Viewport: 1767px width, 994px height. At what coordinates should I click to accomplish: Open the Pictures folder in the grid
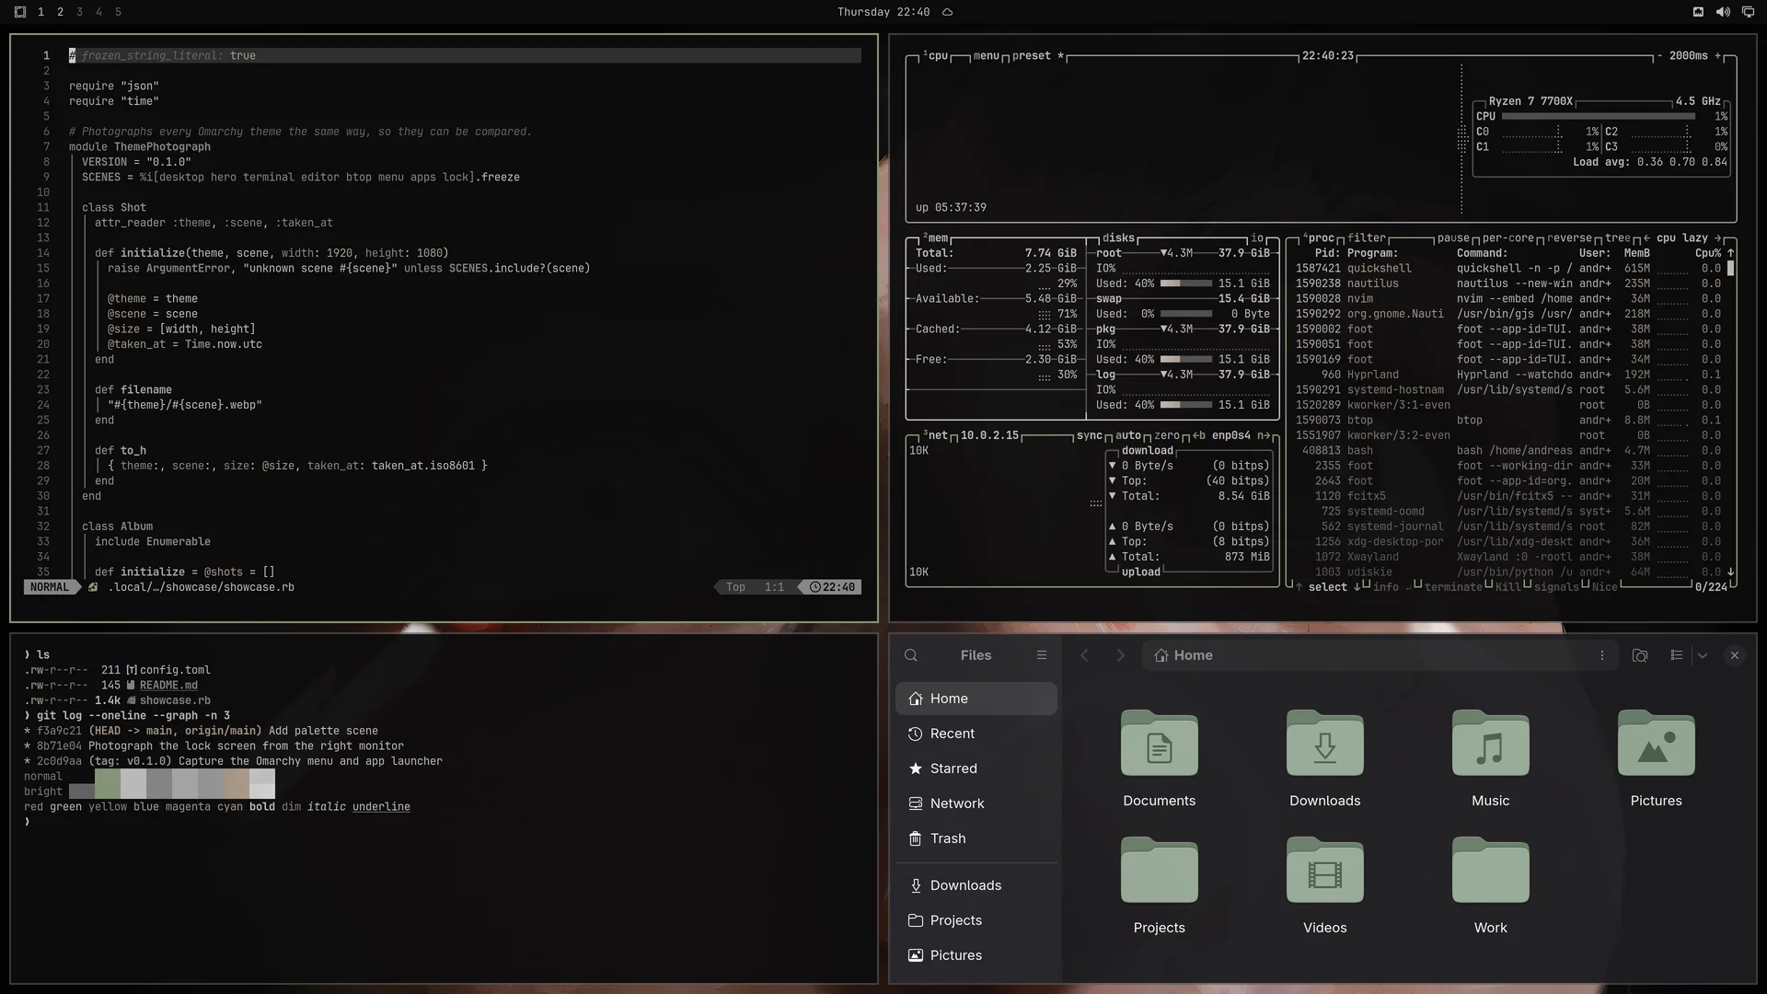click(x=1657, y=759)
